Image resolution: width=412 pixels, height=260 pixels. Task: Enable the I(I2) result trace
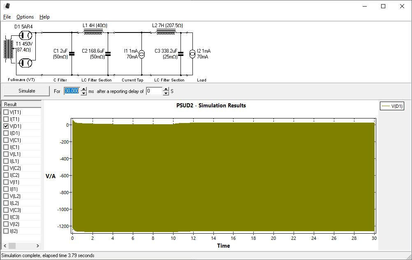[x=6, y=231]
